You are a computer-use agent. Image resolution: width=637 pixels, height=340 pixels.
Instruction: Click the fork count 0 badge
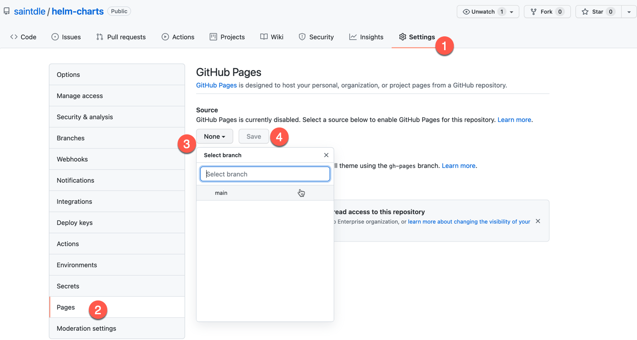[560, 12]
